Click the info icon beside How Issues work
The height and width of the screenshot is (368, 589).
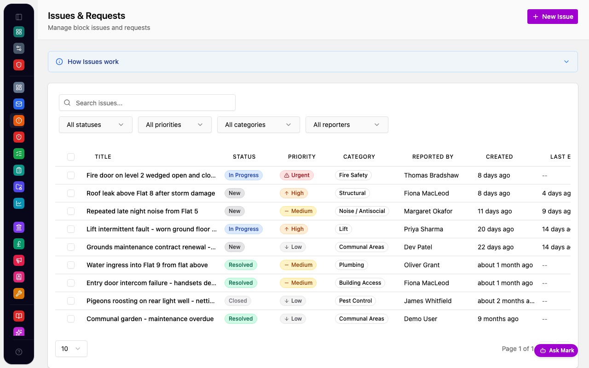pyautogui.click(x=59, y=62)
